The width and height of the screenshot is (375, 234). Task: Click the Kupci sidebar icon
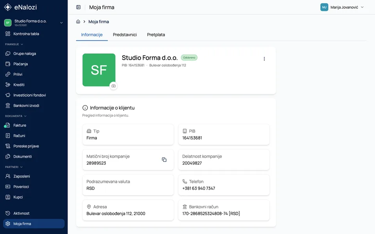click(8, 197)
